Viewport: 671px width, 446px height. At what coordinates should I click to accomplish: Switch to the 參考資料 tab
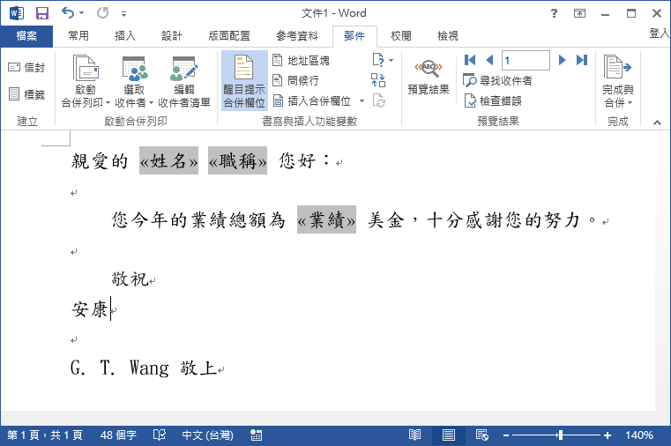click(x=297, y=36)
